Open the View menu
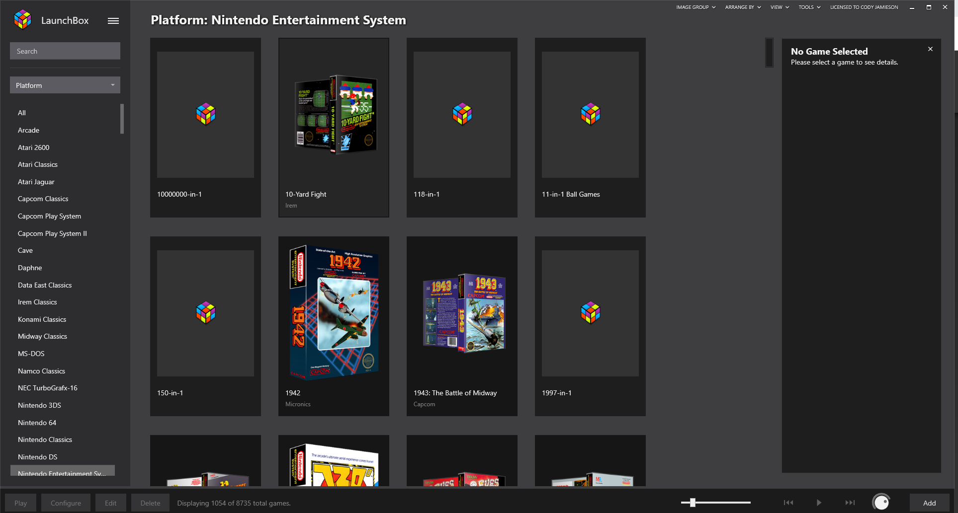This screenshot has height=513, width=958. 780,7
